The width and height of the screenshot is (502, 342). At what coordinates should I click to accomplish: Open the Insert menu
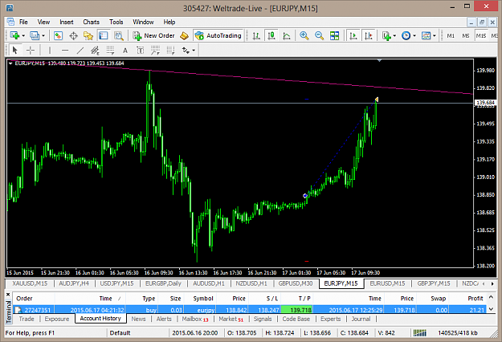(x=67, y=22)
